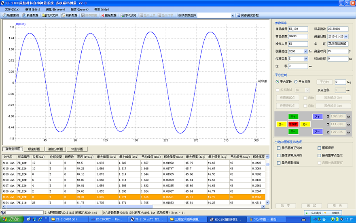Click the 打开文件 (open file) toolbar icon

click(44, 15)
